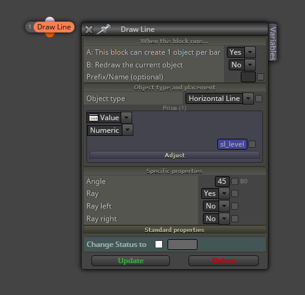The width and height of the screenshot is (305, 295).
Task: Toggle checkbox beside Ray right dropdown
Action: pos(235,219)
